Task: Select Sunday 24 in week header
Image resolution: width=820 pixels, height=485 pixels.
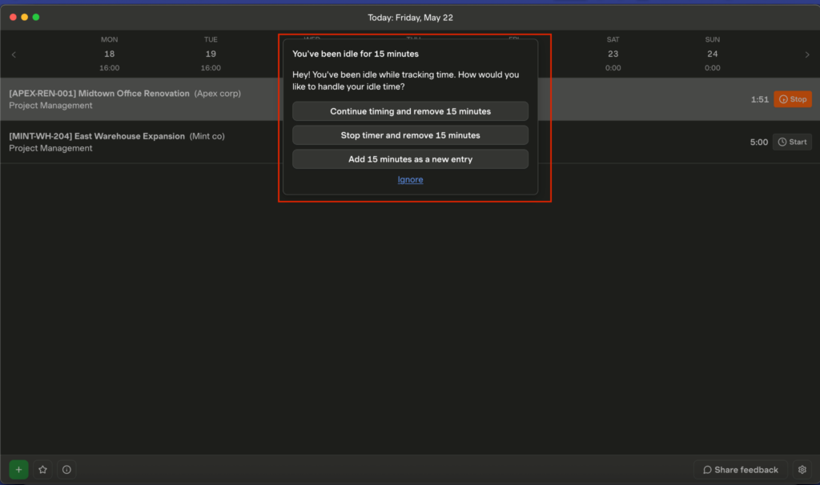Action: (x=712, y=54)
